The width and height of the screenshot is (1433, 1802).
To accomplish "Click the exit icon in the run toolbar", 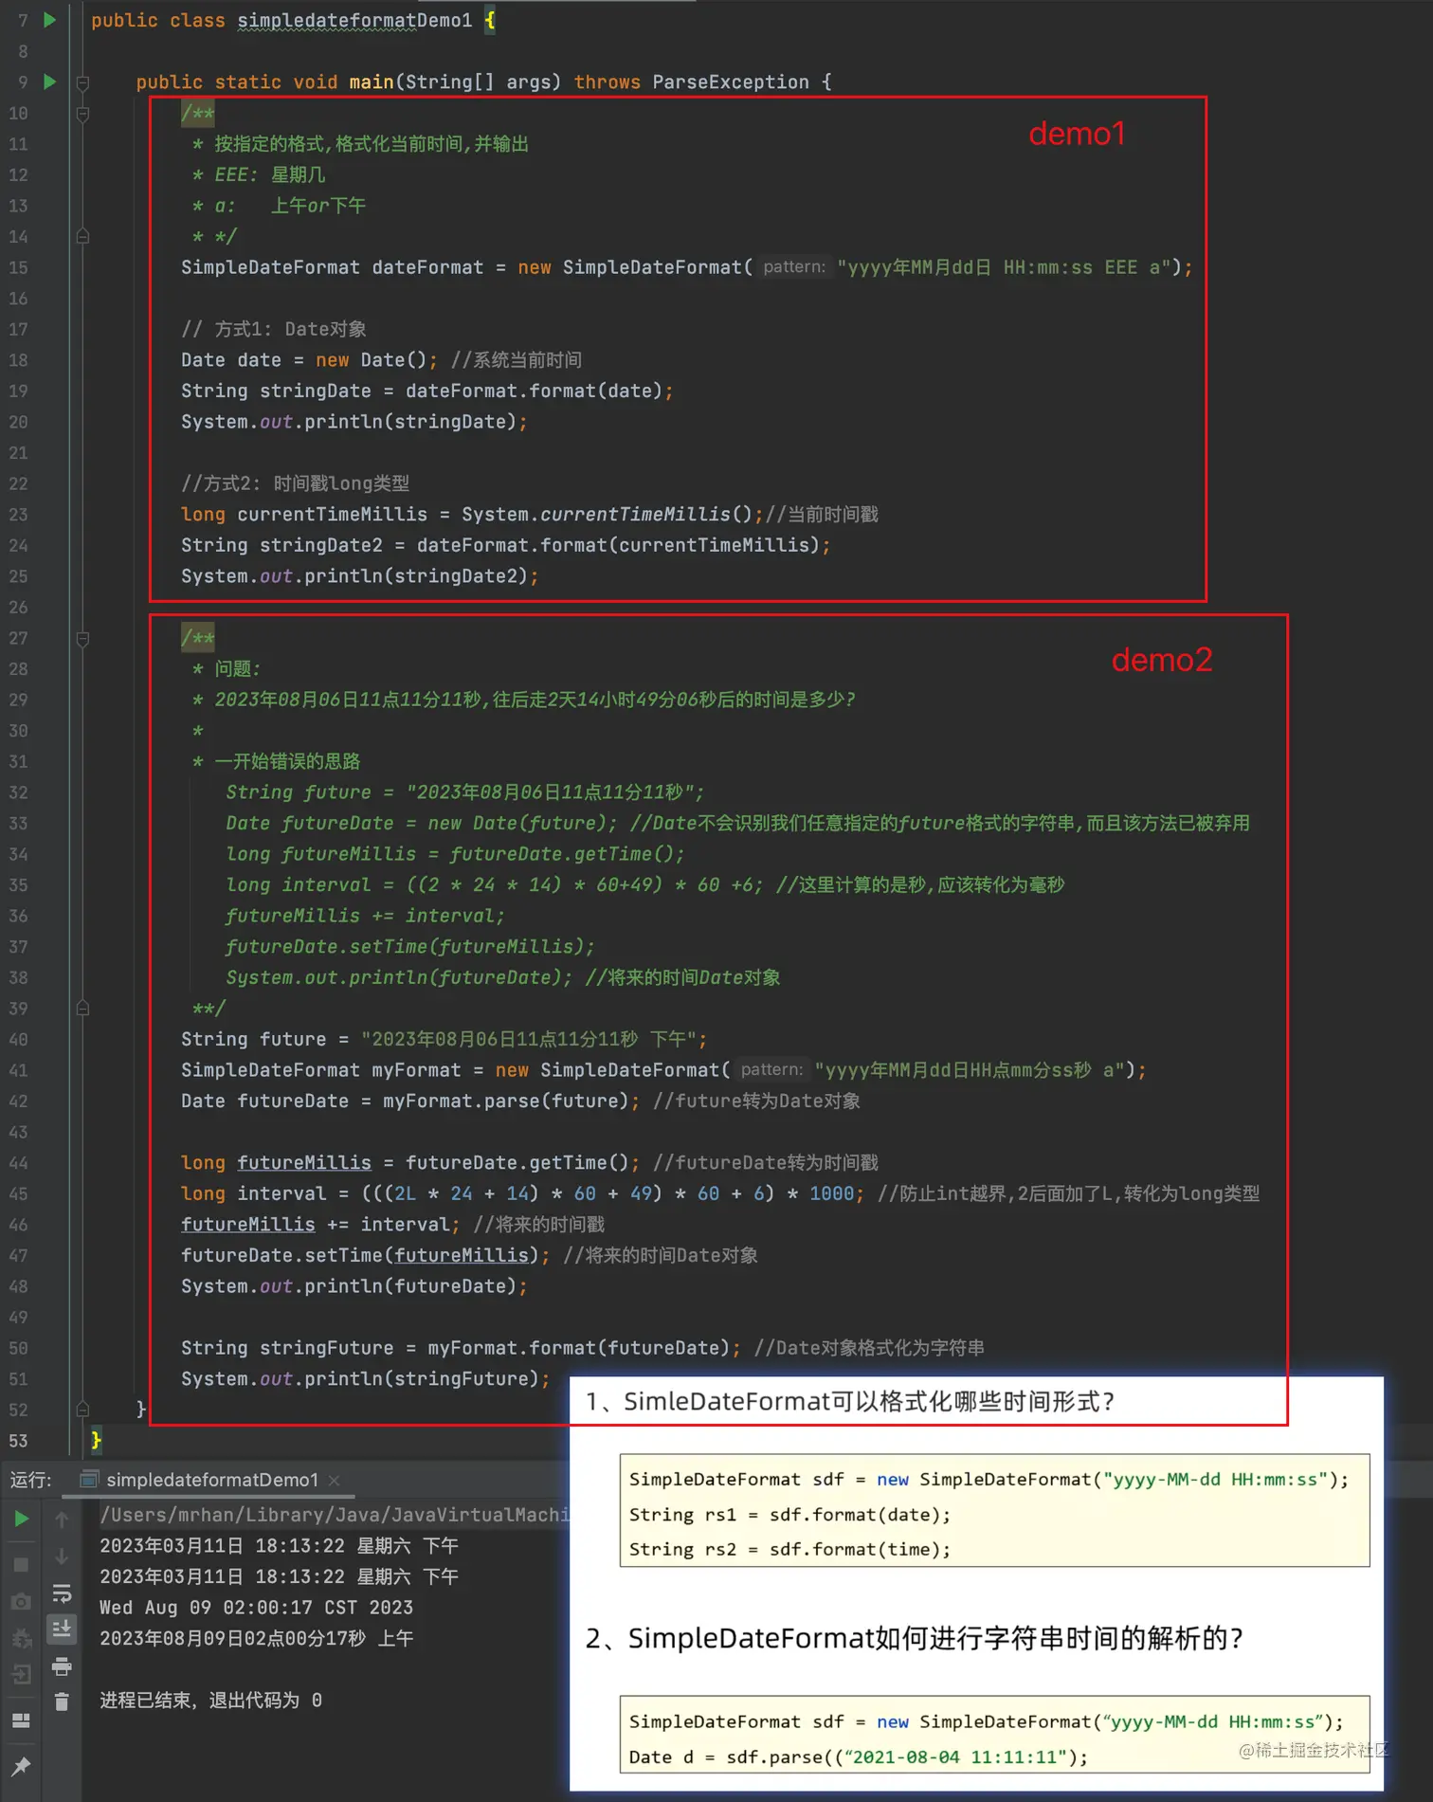I will pyautogui.click(x=21, y=1675).
